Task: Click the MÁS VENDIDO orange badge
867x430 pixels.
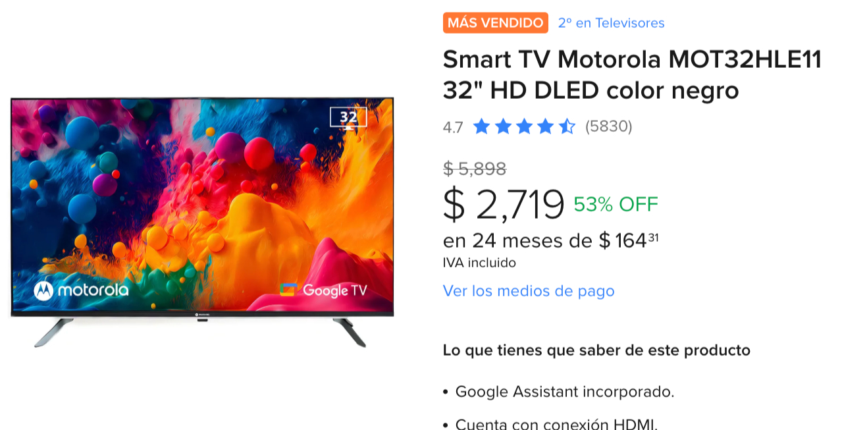Action: click(x=495, y=23)
